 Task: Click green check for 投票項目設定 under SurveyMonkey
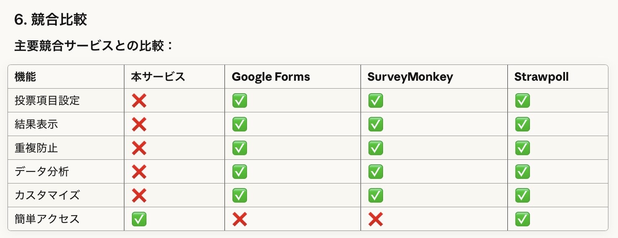(x=376, y=101)
